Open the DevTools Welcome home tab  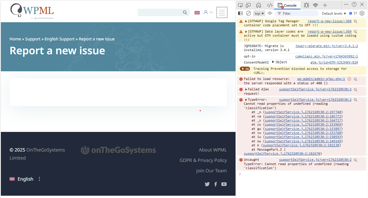(259, 5)
